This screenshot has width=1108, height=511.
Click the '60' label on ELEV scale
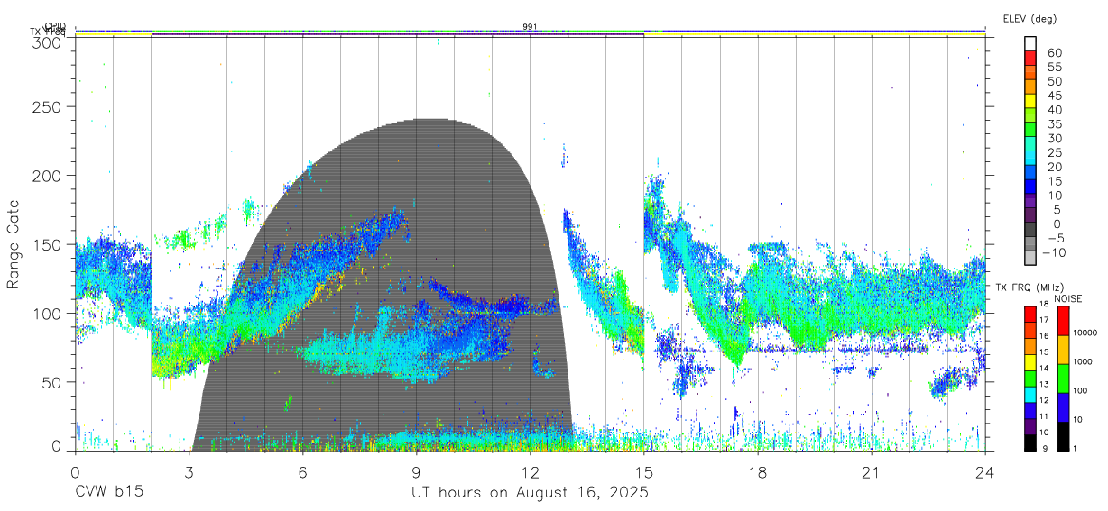tap(1054, 53)
